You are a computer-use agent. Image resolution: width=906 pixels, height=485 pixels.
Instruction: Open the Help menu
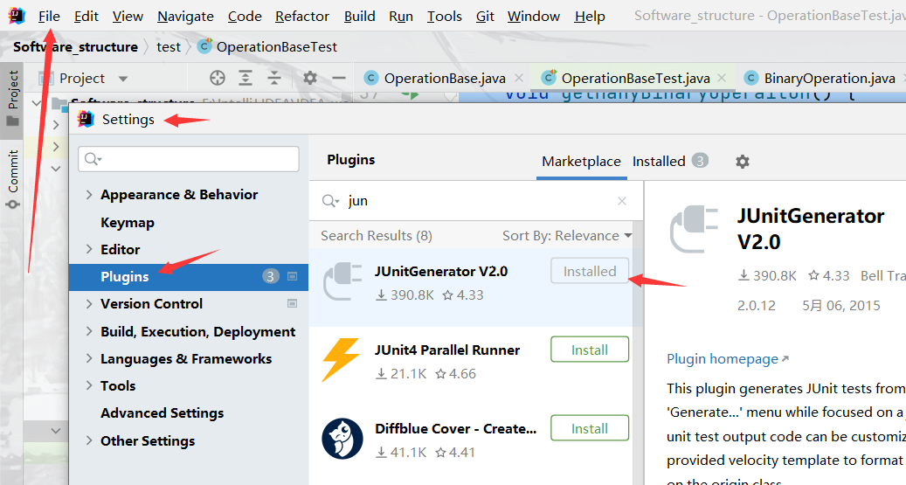point(590,17)
